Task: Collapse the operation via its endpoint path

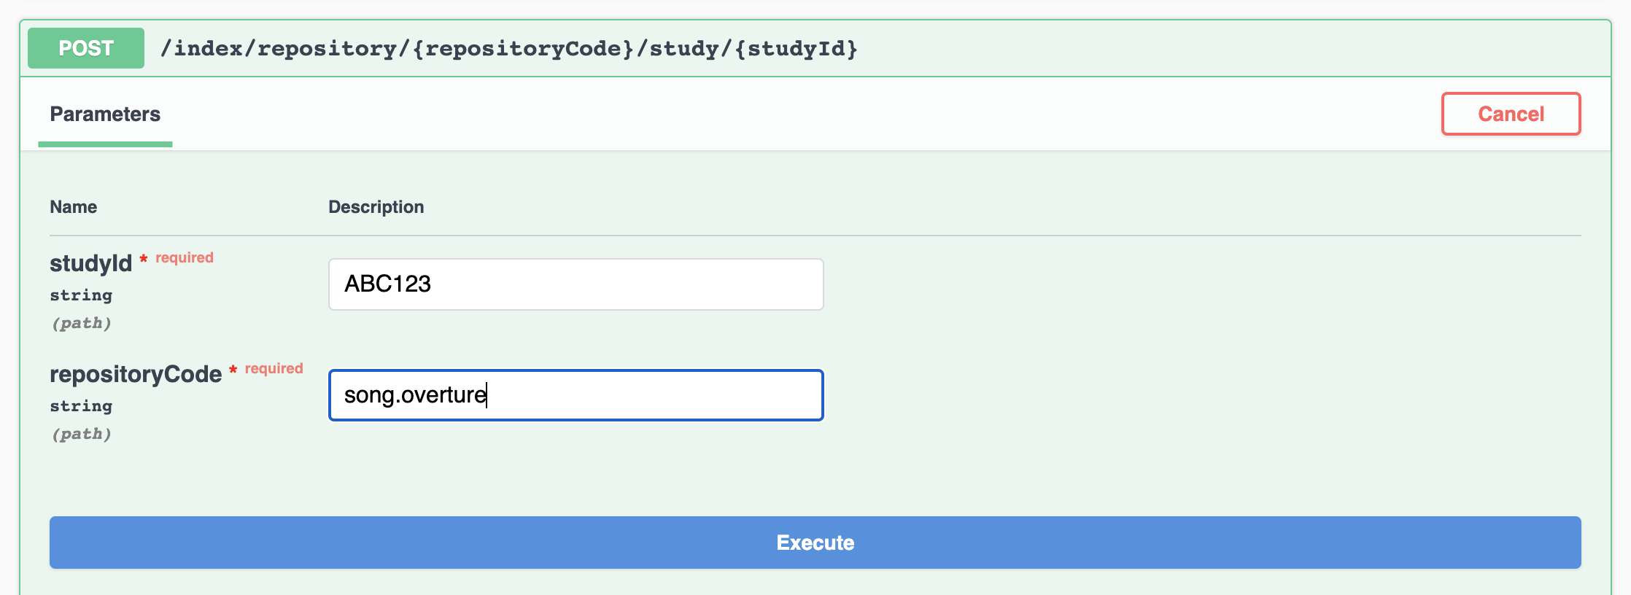Action: pos(509,48)
